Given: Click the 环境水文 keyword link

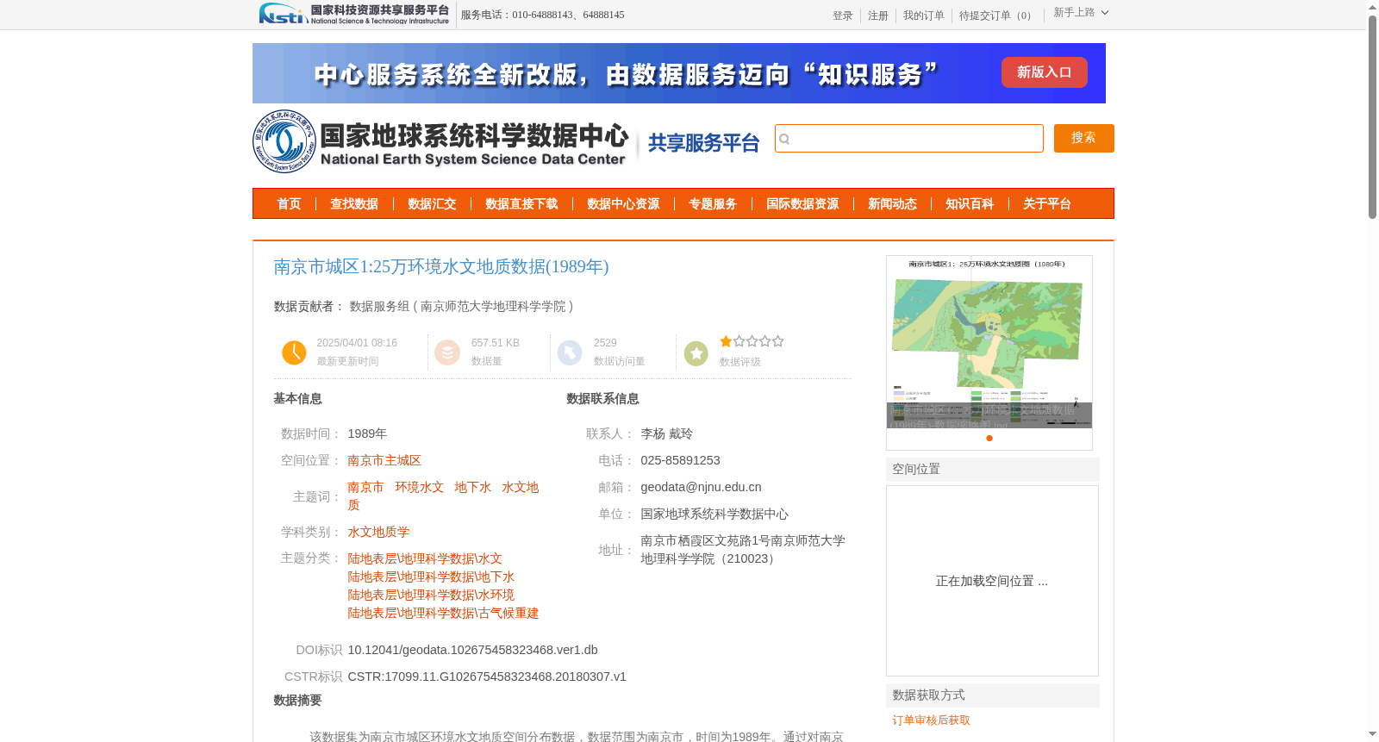Looking at the screenshot, I should pyautogui.click(x=419, y=488).
